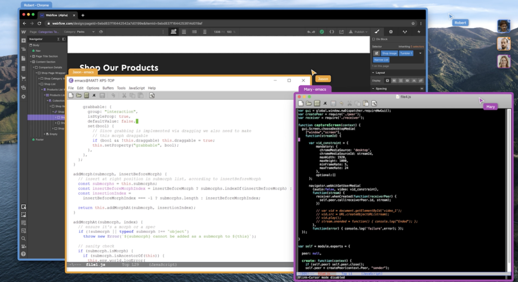Open the Interactions lightning bolt tab
The height and width of the screenshot is (282, 518).
419,32
